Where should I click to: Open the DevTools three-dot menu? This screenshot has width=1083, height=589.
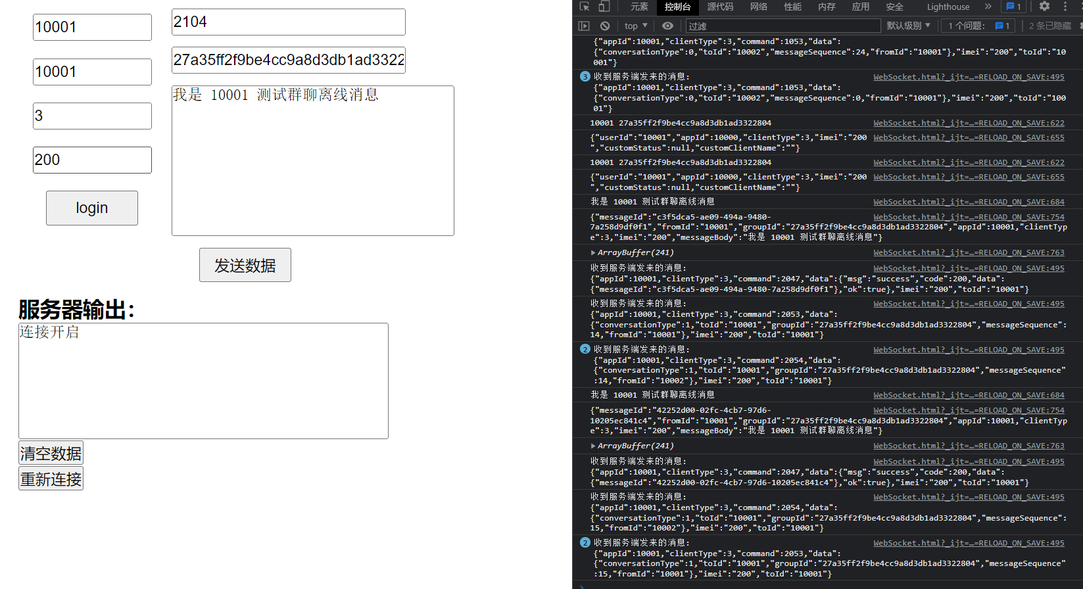click(x=1065, y=7)
